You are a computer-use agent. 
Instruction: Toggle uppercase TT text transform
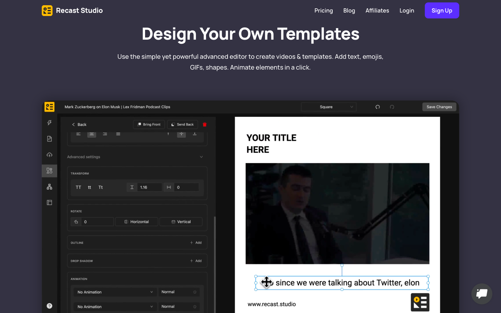tap(78, 187)
